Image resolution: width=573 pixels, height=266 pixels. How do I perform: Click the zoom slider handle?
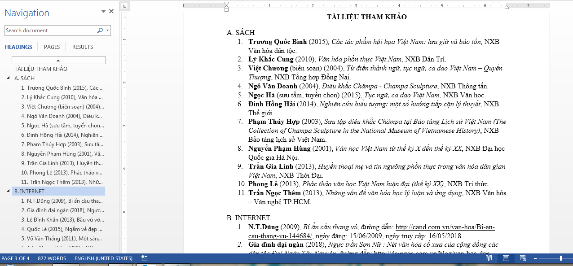pos(560,258)
